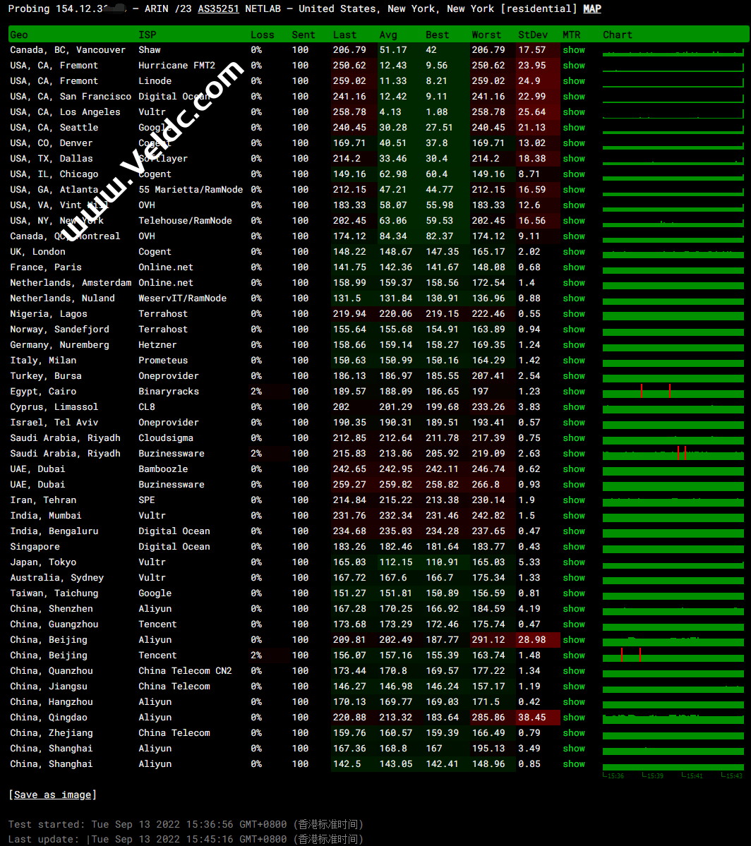Click the Geo column header
751x846 pixels.
19,35
